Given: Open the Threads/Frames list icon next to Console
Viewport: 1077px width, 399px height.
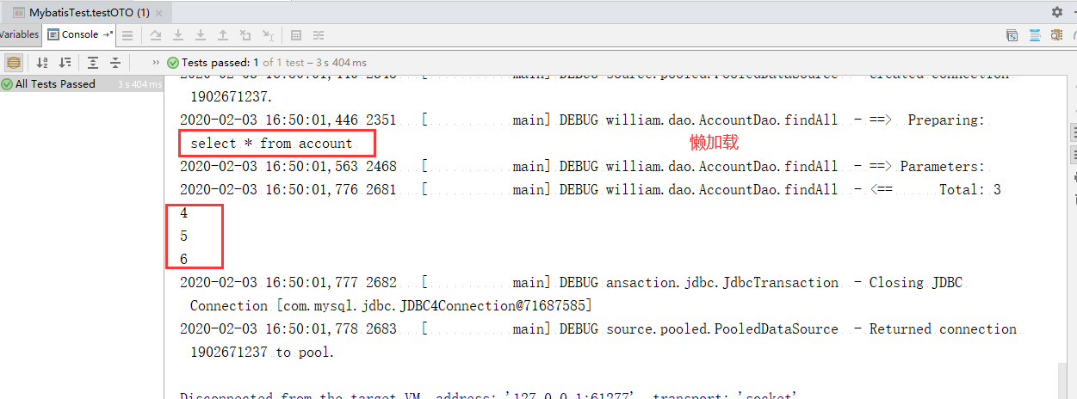Looking at the screenshot, I should (x=127, y=35).
